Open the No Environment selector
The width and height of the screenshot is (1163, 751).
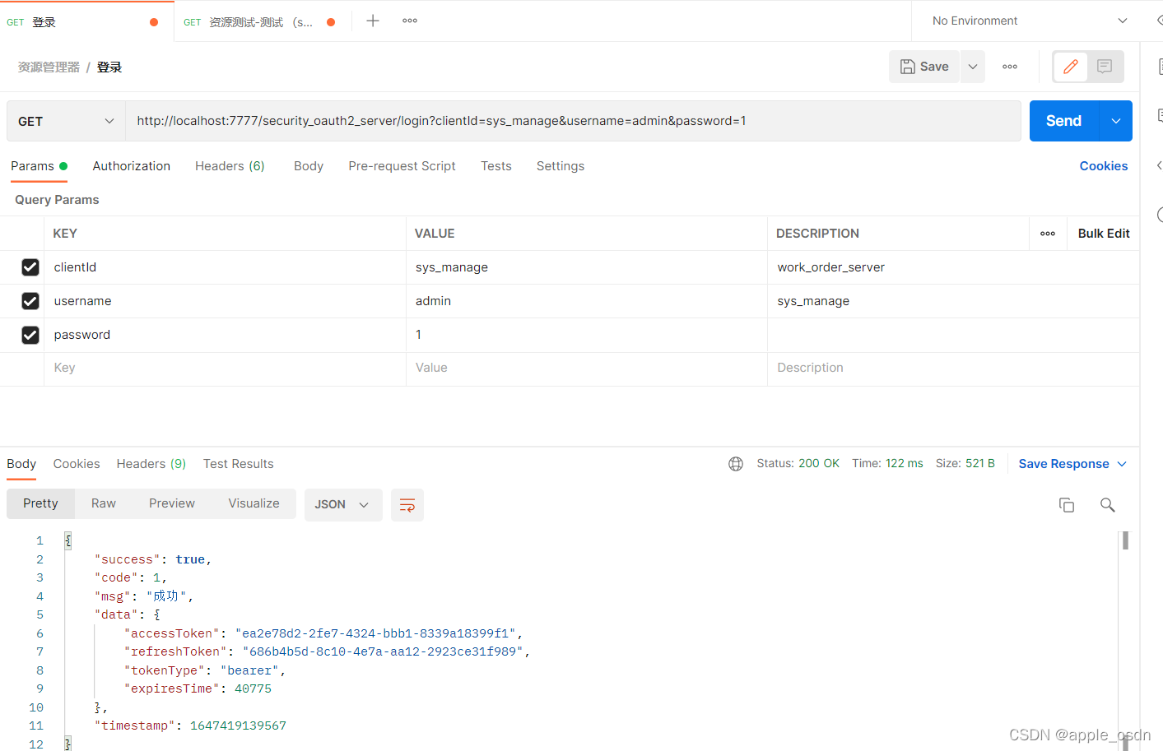(1029, 21)
